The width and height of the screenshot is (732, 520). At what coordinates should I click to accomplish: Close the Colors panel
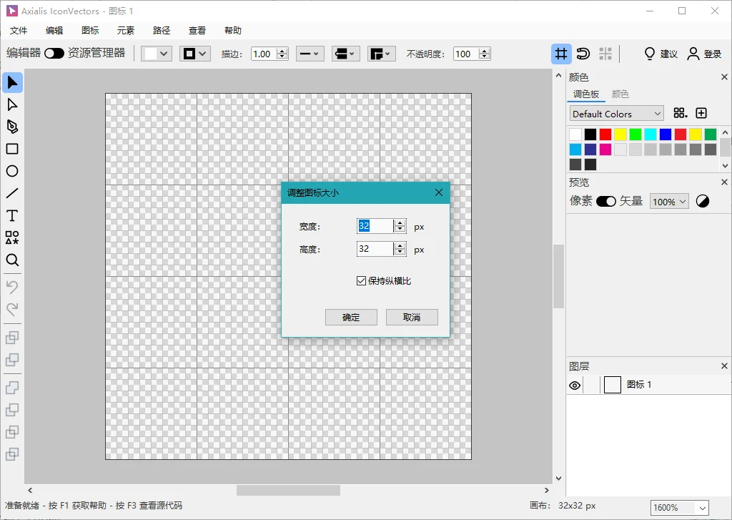725,77
